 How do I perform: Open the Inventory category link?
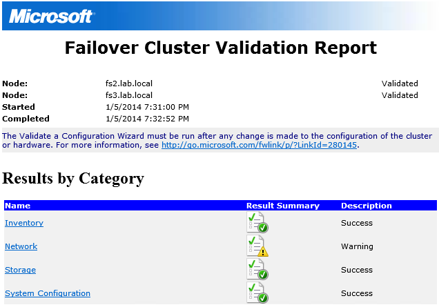pos(24,223)
